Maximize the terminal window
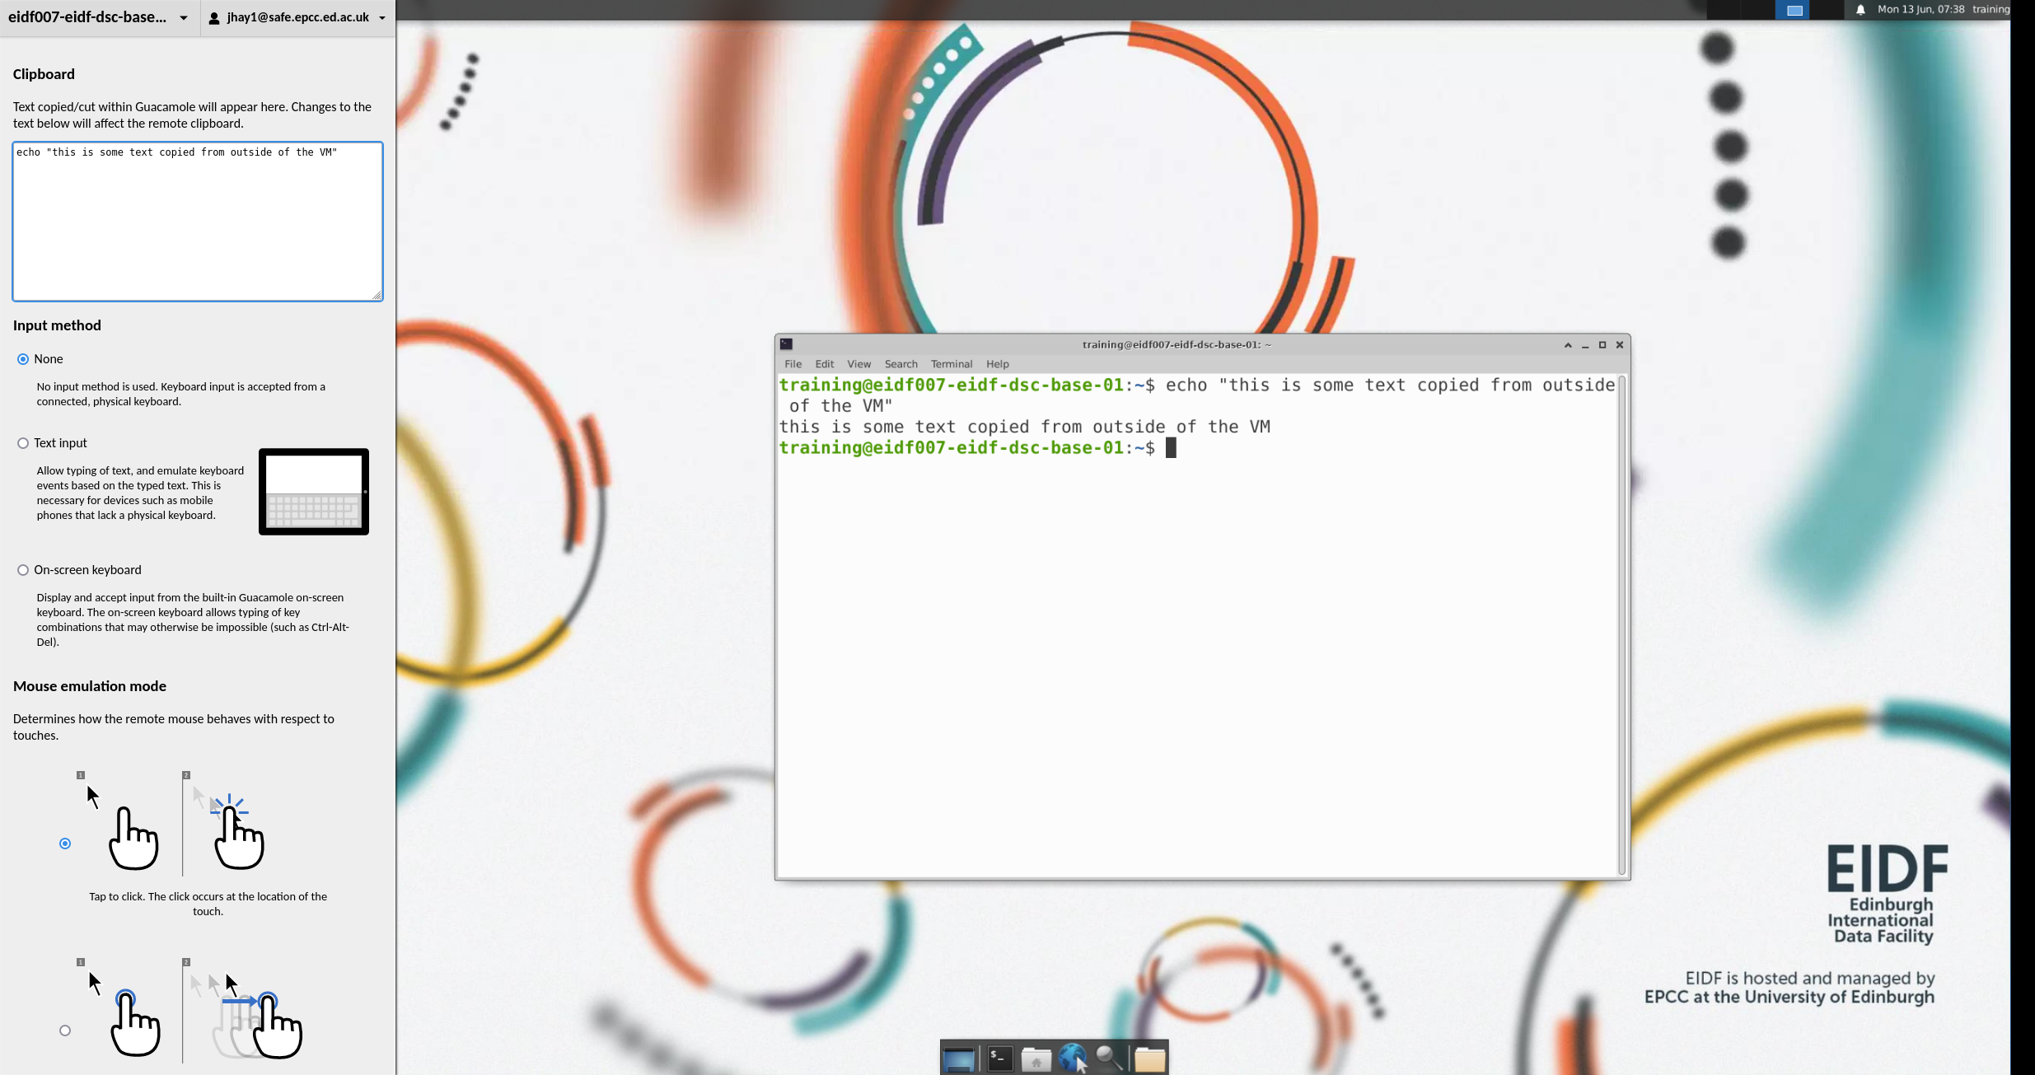The width and height of the screenshot is (2035, 1075). pos(1602,345)
